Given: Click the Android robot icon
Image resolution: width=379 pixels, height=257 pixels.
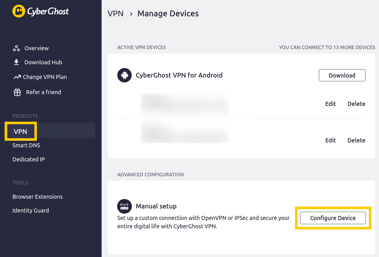Looking at the screenshot, I should coord(124,75).
